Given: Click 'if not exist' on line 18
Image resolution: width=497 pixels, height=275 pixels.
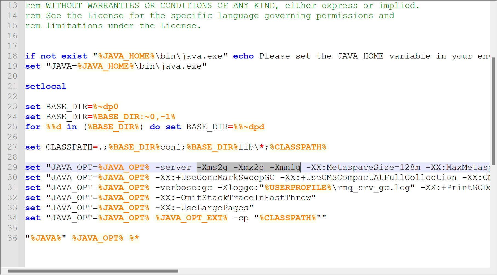Looking at the screenshot, I should tap(56, 56).
